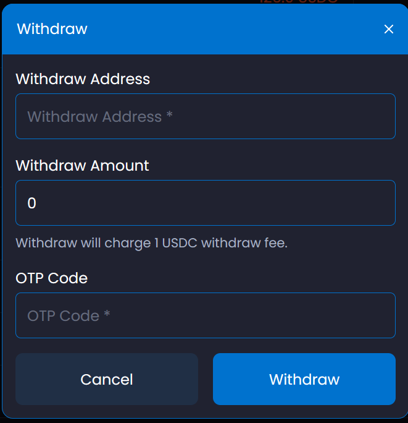Click the Withdraw Address input field

point(205,116)
